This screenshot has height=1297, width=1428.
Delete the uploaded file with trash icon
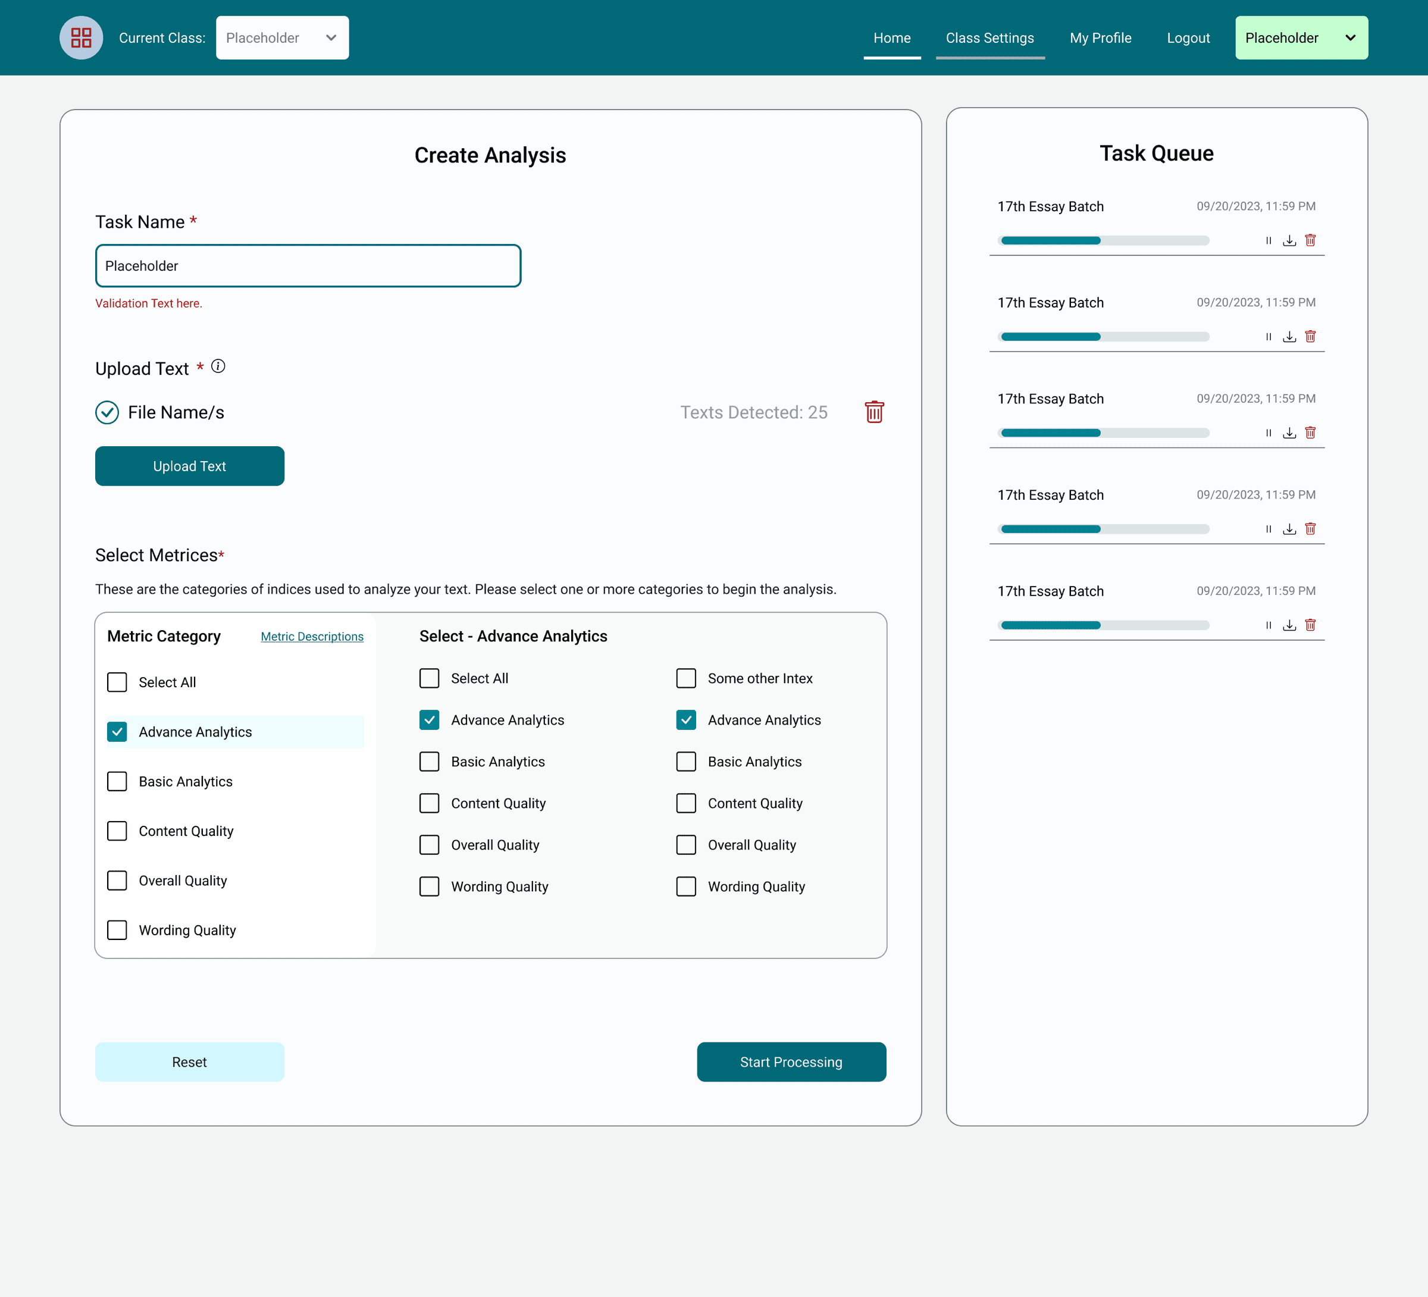click(x=874, y=412)
